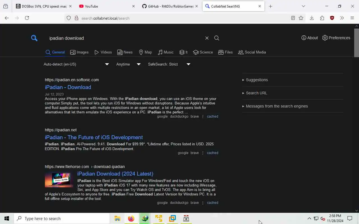Switch to the Images tab
The width and height of the screenshot is (359, 224).
pyautogui.click(x=79, y=52)
